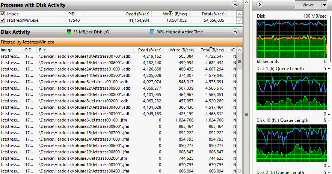The width and height of the screenshot is (332, 174).
Task: Select the Jetstress006001.edb file row
Action: [118, 63]
